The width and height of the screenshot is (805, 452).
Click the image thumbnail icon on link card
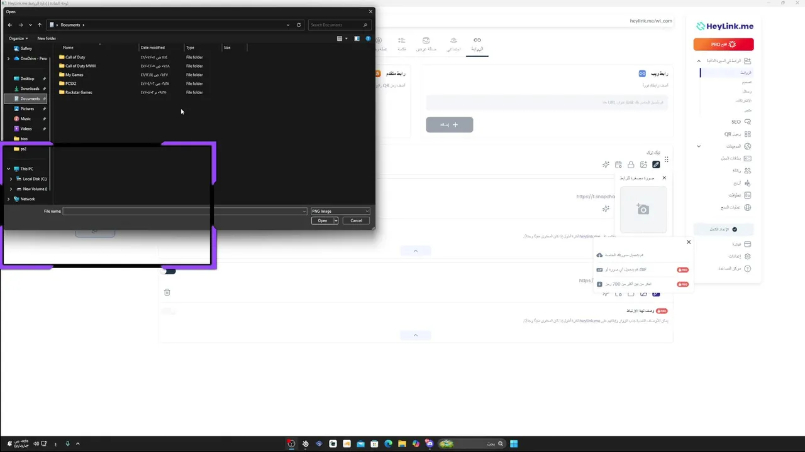643,164
